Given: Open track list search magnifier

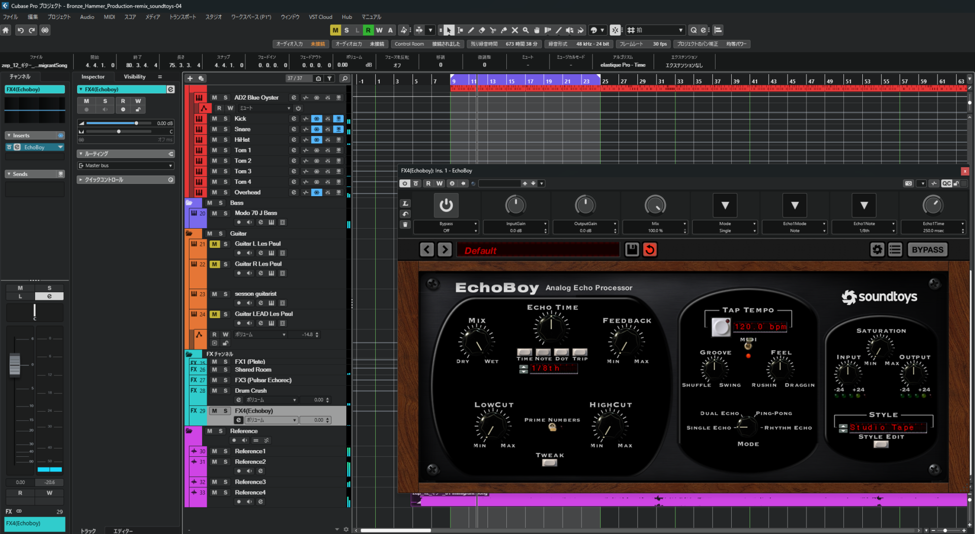Looking at the screenshot, I should (344, 78).
